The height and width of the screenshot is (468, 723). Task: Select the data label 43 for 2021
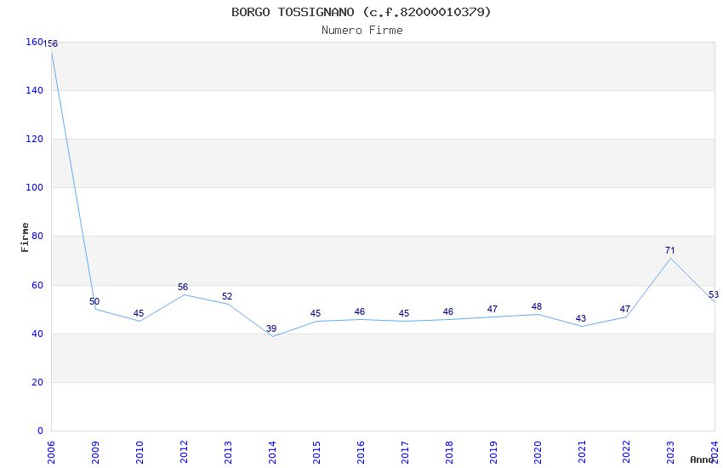click(x=580, y=318)
